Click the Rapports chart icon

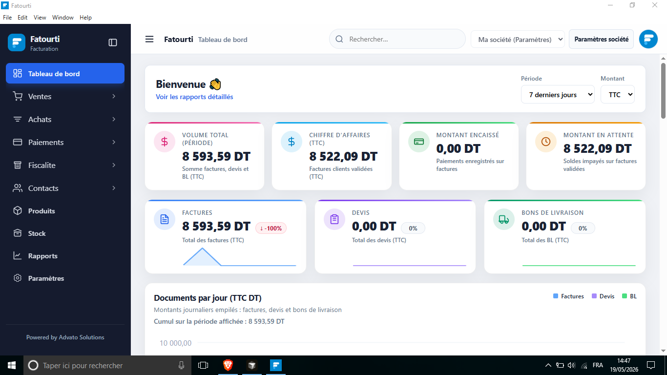[18, 255]
